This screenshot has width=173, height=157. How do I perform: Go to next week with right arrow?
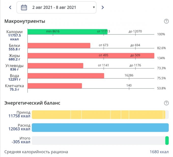point(103,7)
